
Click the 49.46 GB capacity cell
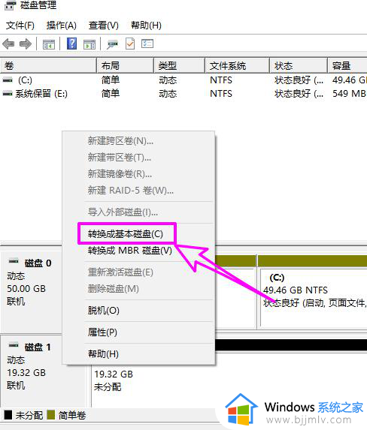[350, 80]
